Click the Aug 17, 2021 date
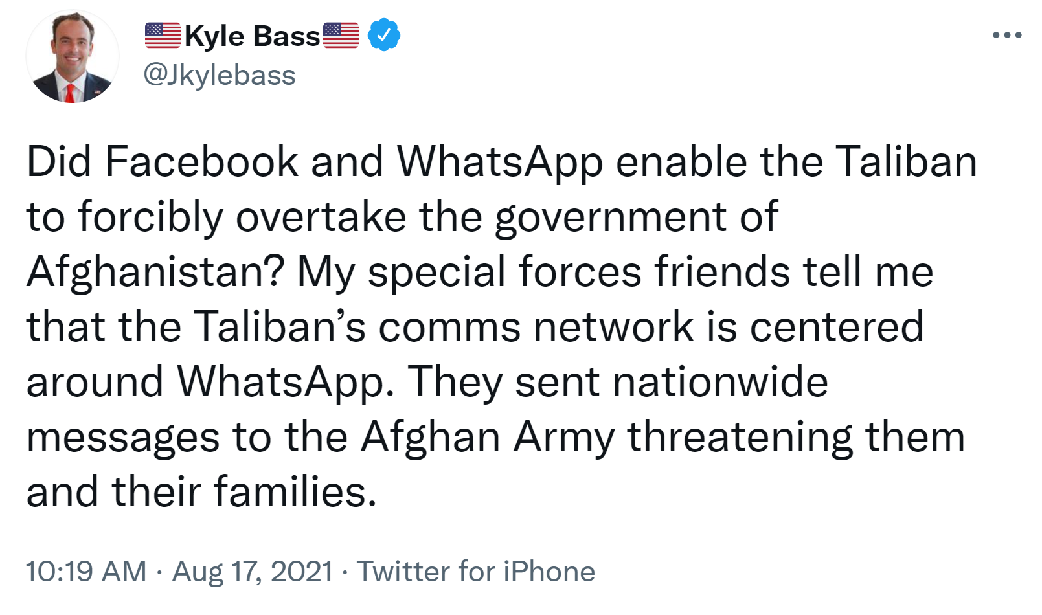 coord(252,572)
